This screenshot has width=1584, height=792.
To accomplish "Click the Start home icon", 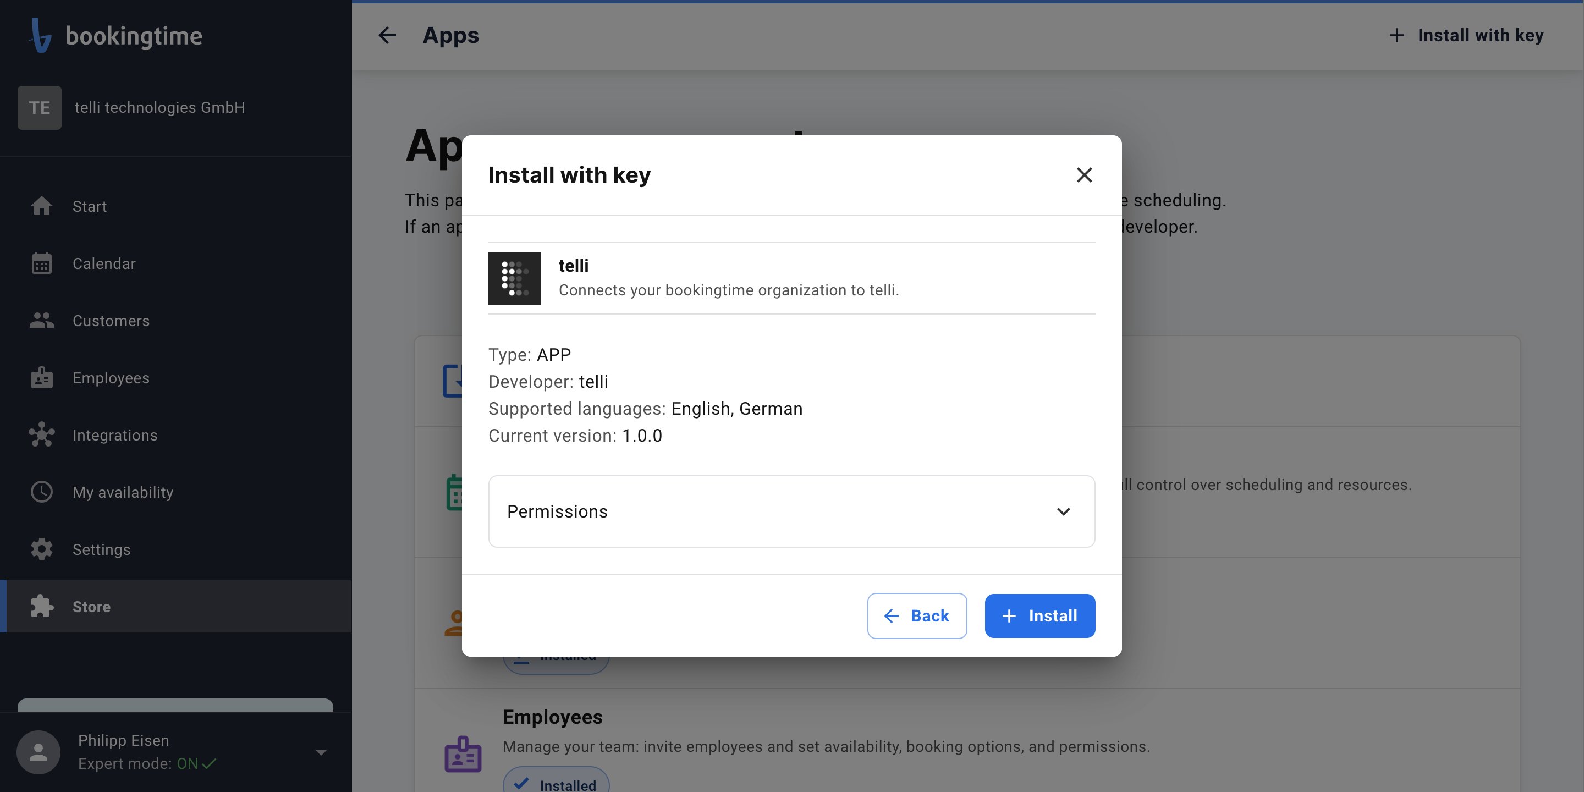I will tap(42, 206).
